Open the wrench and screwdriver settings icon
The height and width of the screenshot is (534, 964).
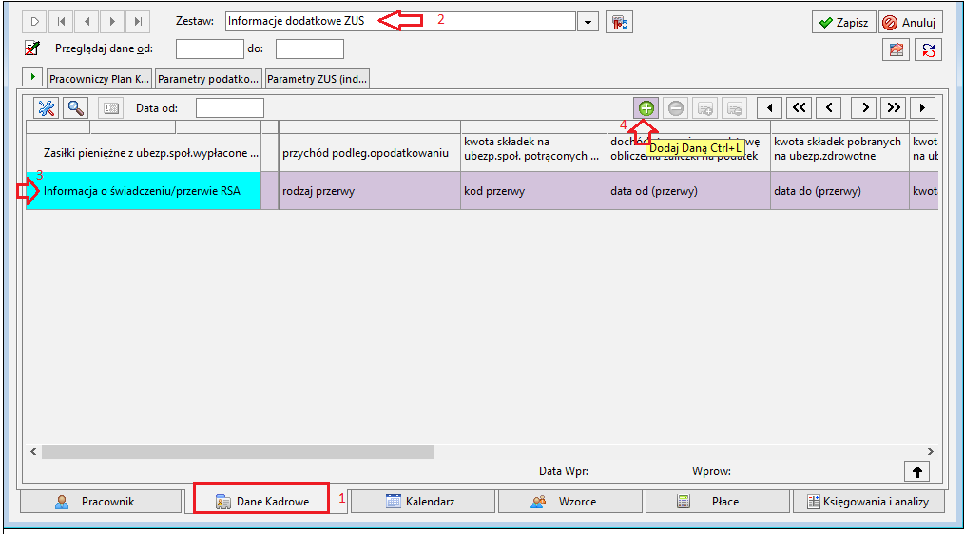point(47,108)
